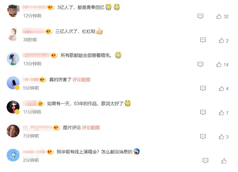238x172 pixels.
Task: Like the 图片评论 comment
Action: 221,137
